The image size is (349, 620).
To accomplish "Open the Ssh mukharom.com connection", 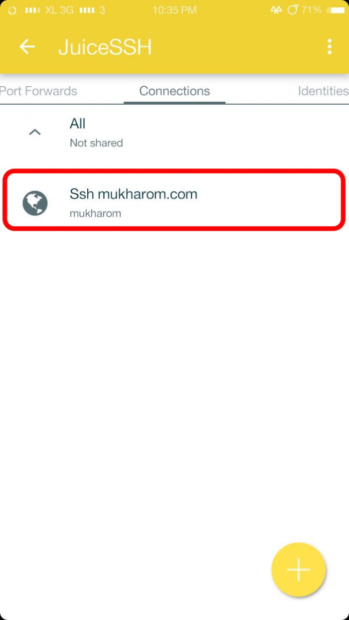I will point(174,200).
